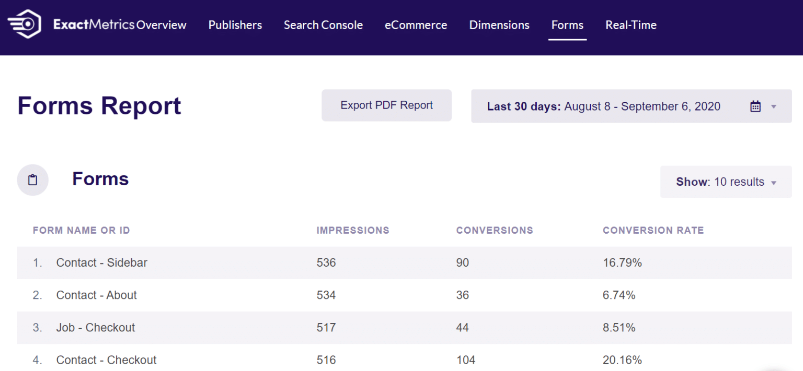Select the Contact - Sidebar form row
Viewport: 803px width, 371px height.
point(101,262)
